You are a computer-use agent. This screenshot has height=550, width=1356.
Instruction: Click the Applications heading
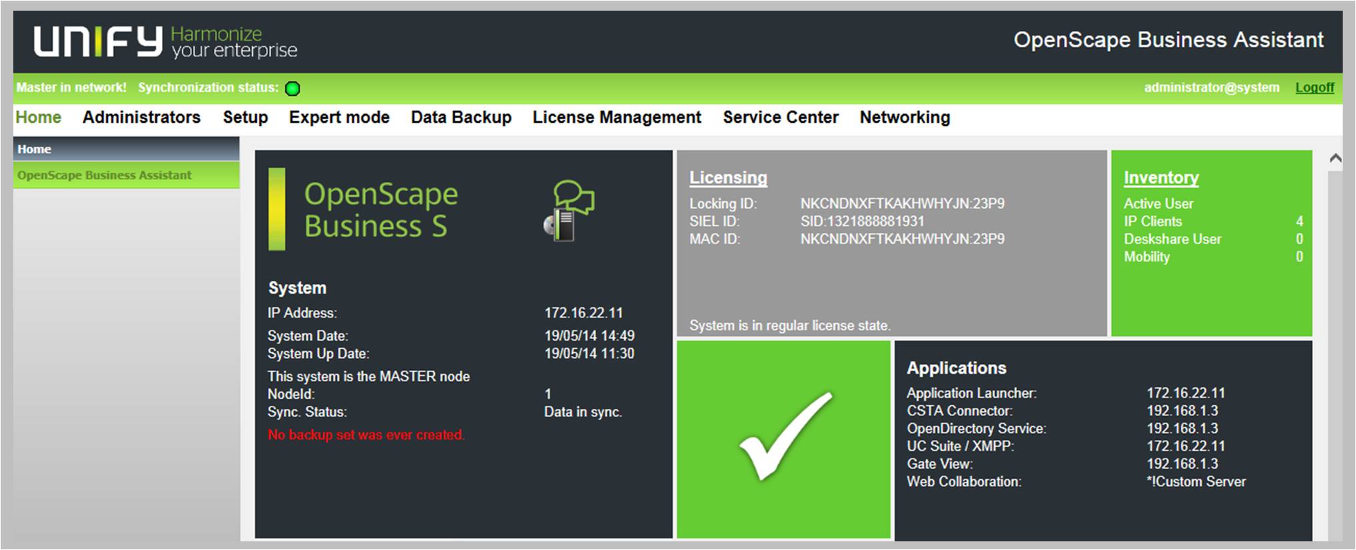click(x=956, y=368)
